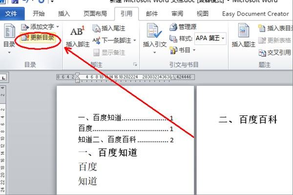Expand the 目录 button dropdown arrow
293x195 pixels.
point(9,53)
